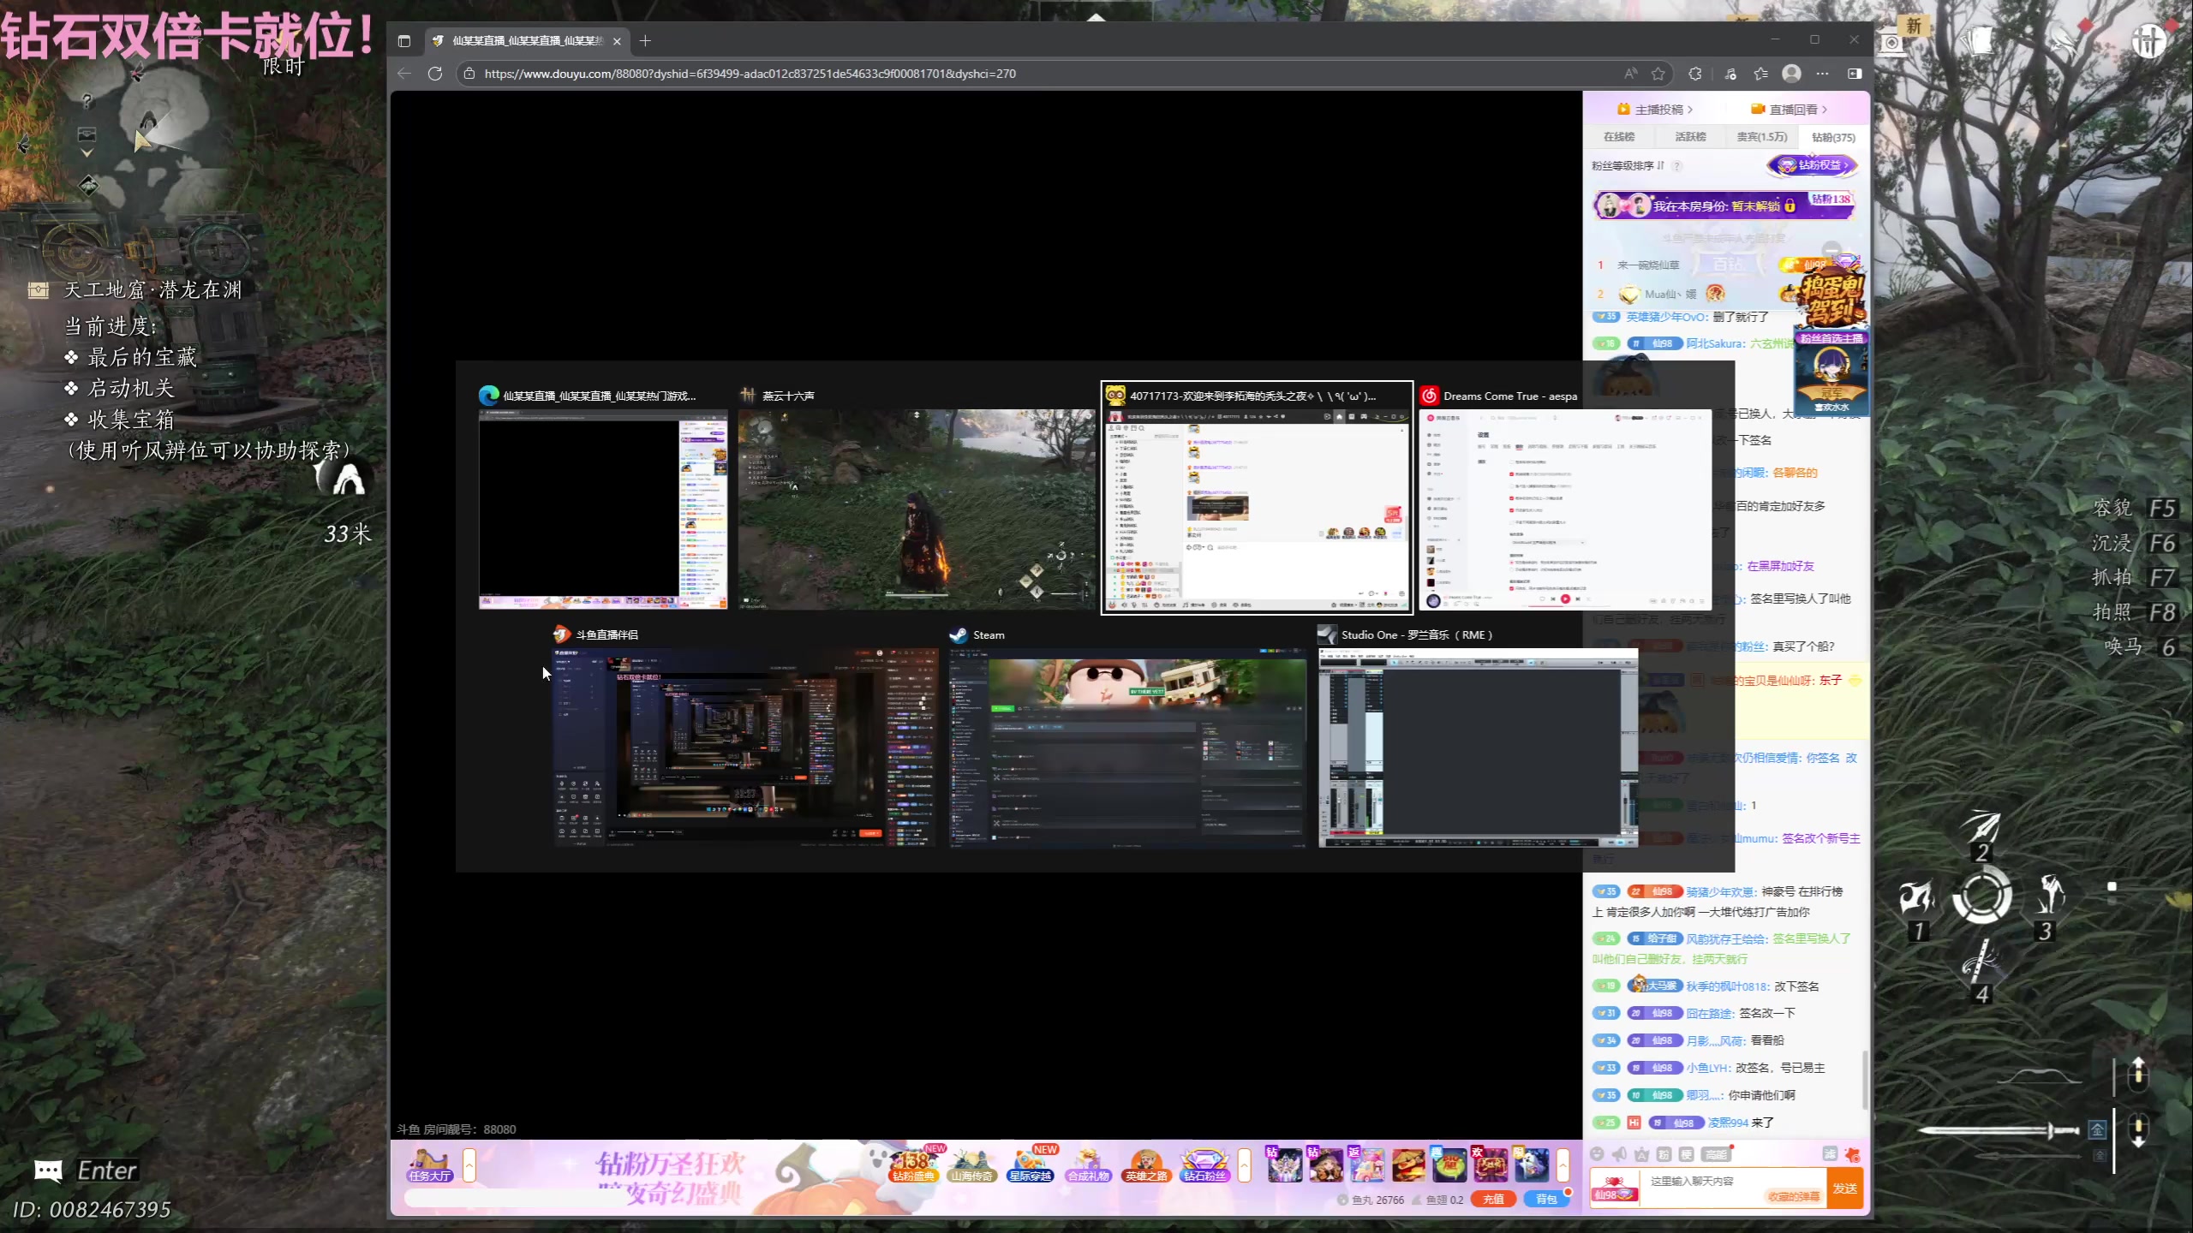The width and height of the screenshot is (2193, 1233).
Task: Expand the arrow right of 钻石粉丝
Action: [x=1245, y=1164]
